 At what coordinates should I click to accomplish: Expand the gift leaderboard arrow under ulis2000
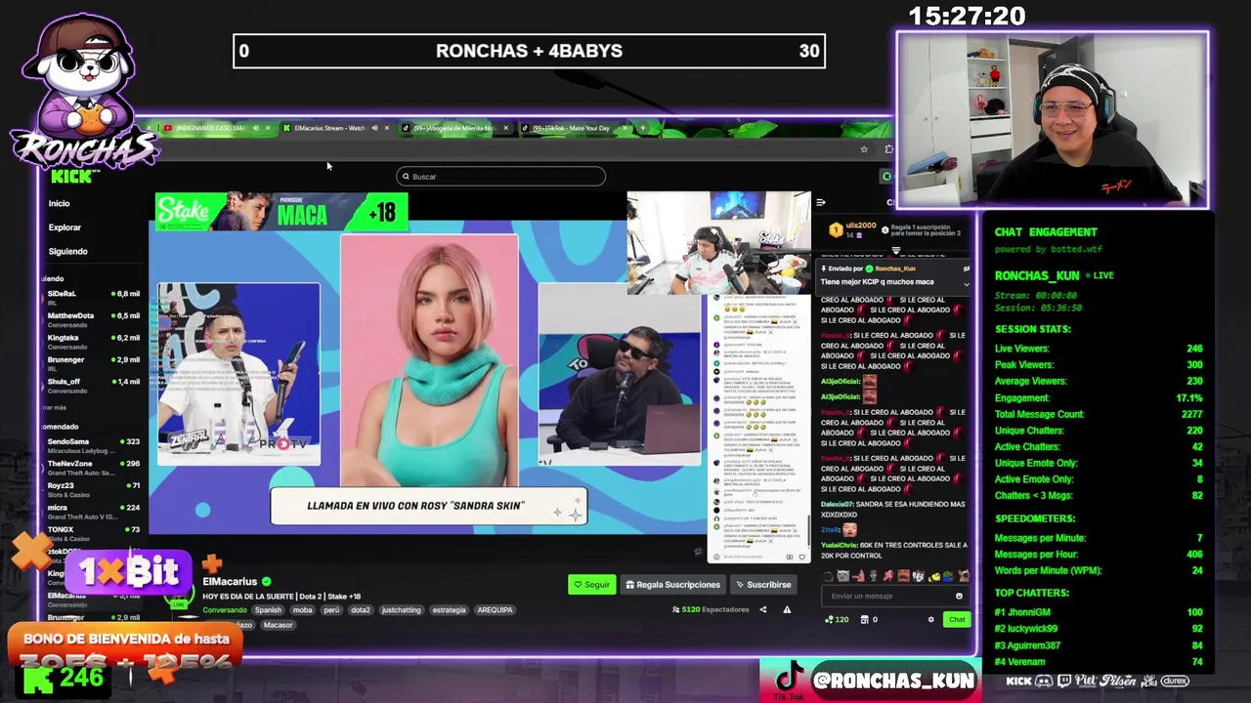click(895, 250)
